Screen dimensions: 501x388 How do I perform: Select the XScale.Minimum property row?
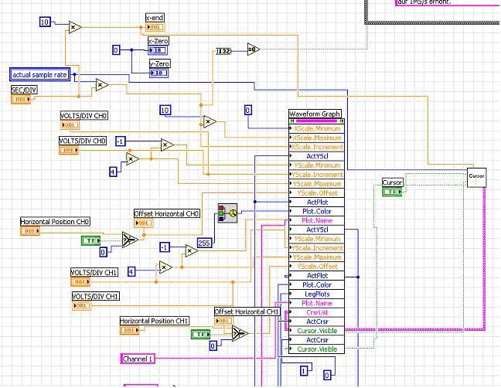coord(317,129)
